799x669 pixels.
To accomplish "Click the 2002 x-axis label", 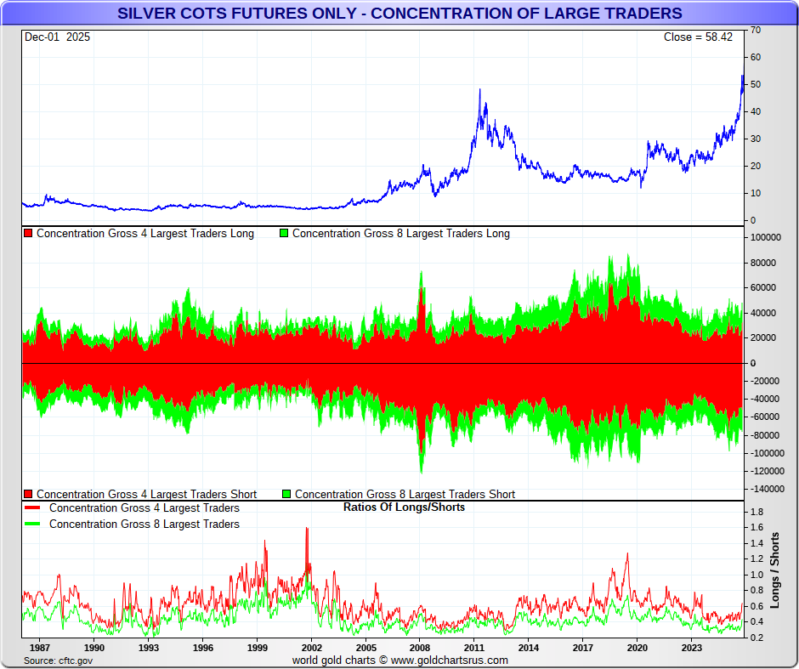I will pos(311,648).
